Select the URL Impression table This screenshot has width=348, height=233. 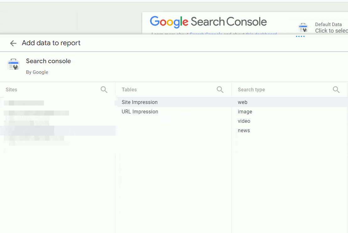coord(173,111)
